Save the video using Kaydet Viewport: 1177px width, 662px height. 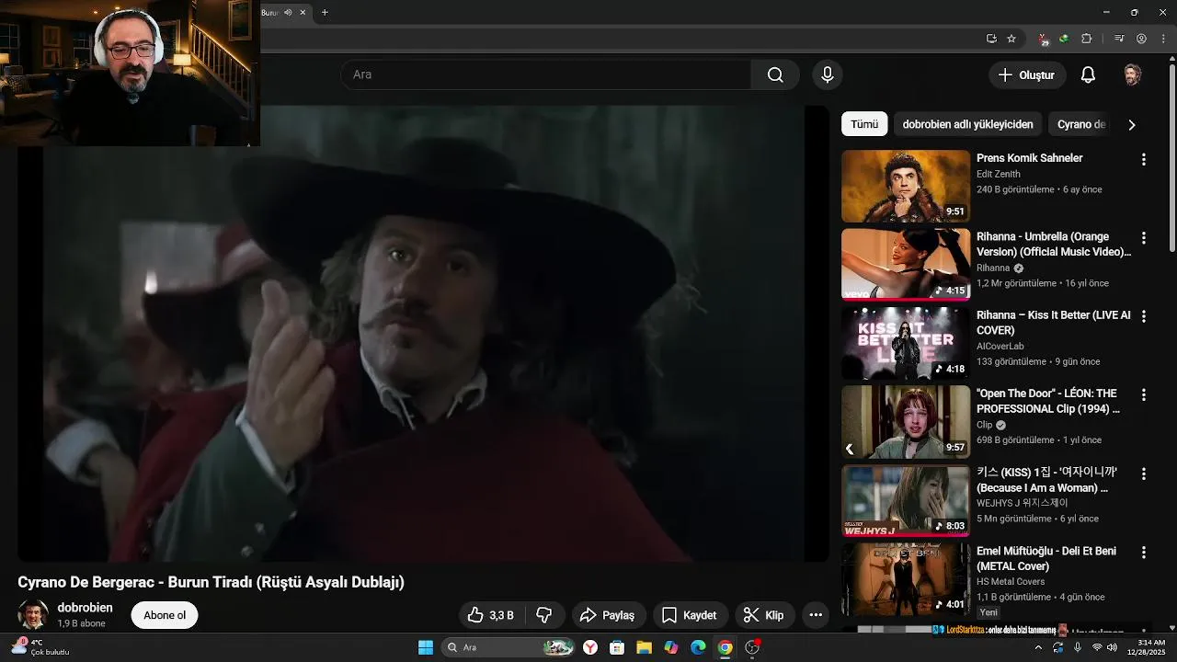[690, 615]
